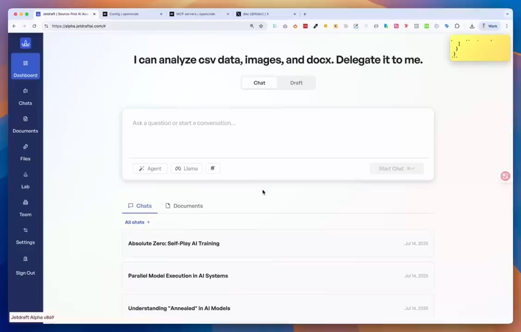This screenshot has height=332, width=521.
Task: Open Jetdraft Settings from the sidebar
Action: [x=25, y=236]
